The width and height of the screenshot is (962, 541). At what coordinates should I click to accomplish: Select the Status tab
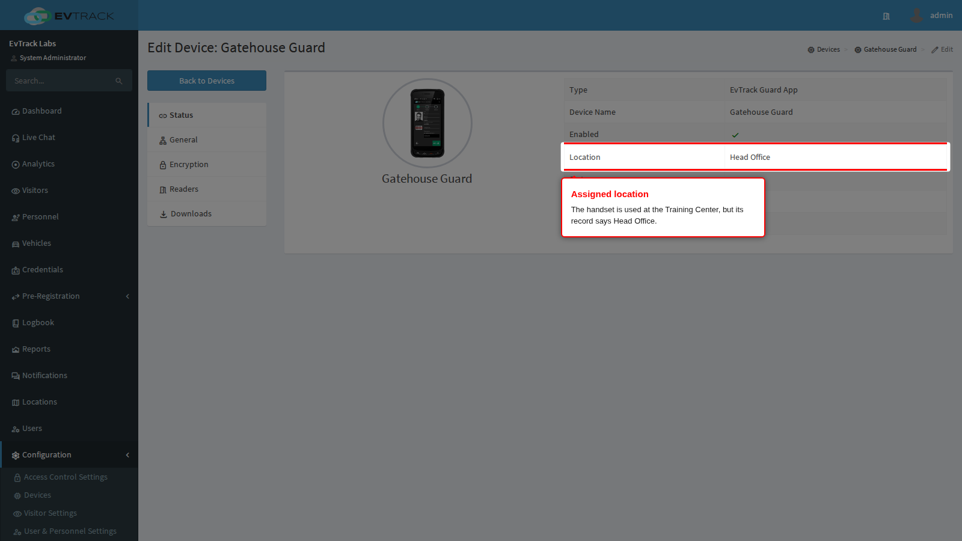[x=207, y=115]
